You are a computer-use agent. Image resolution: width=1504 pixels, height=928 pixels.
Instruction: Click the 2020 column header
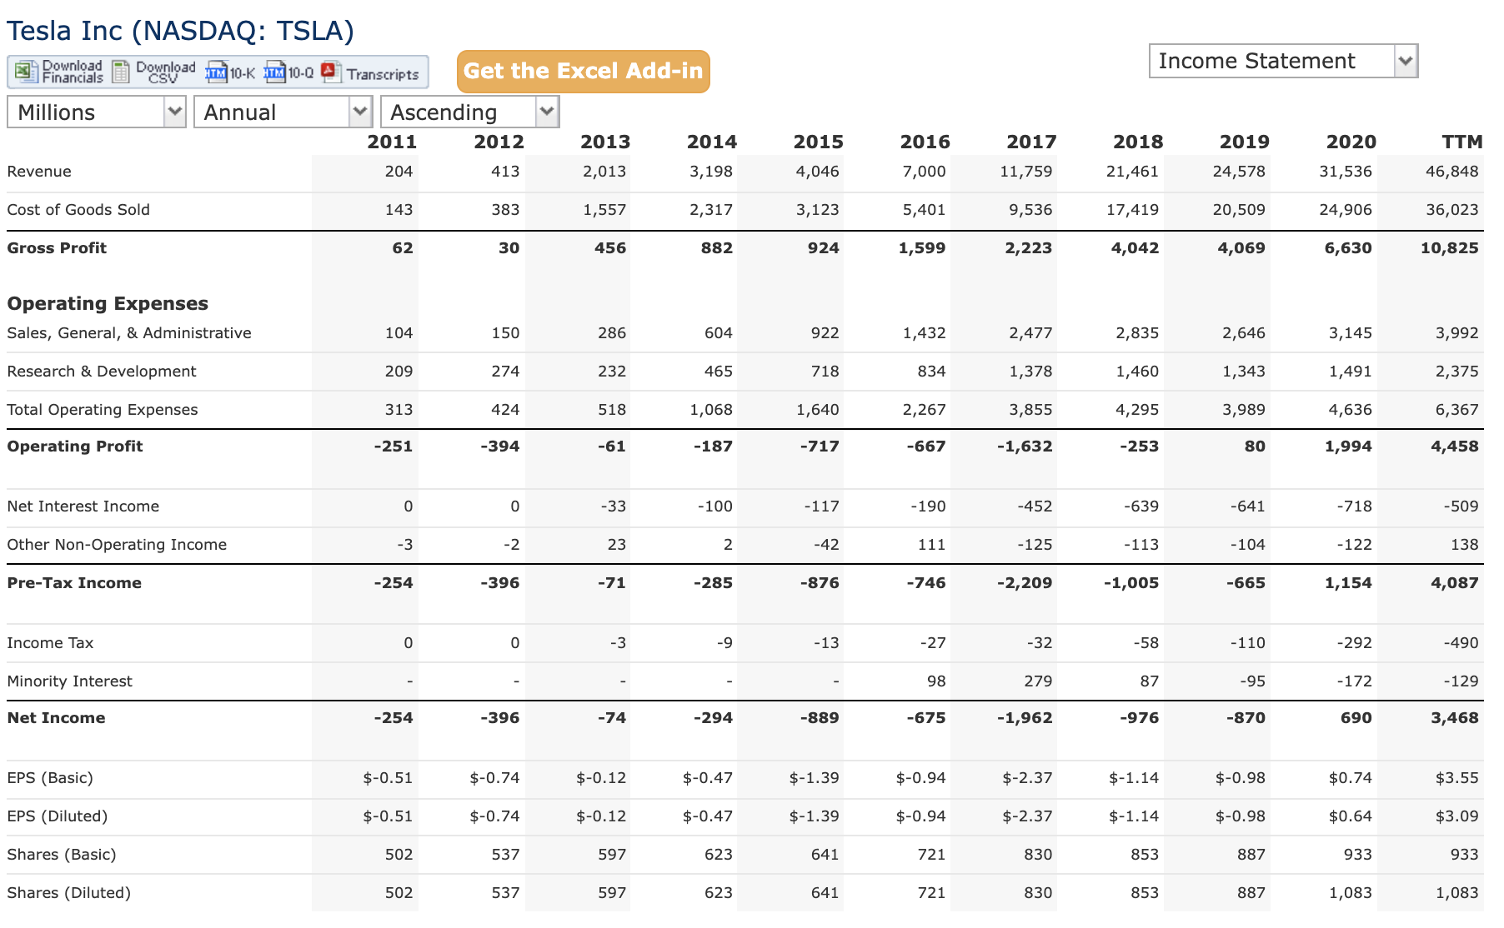click(x=1351, y=142)
